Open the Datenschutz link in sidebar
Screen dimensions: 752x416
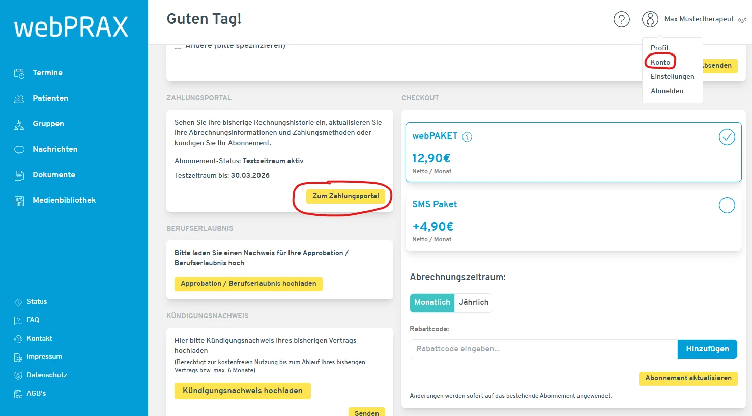(x=46, y=375)
